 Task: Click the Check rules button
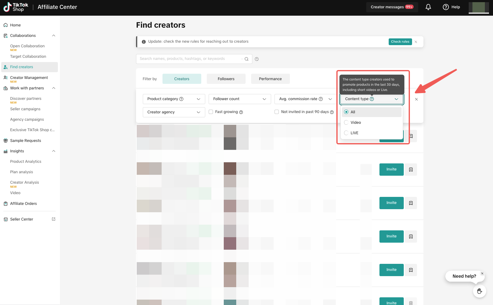point(400,42)
